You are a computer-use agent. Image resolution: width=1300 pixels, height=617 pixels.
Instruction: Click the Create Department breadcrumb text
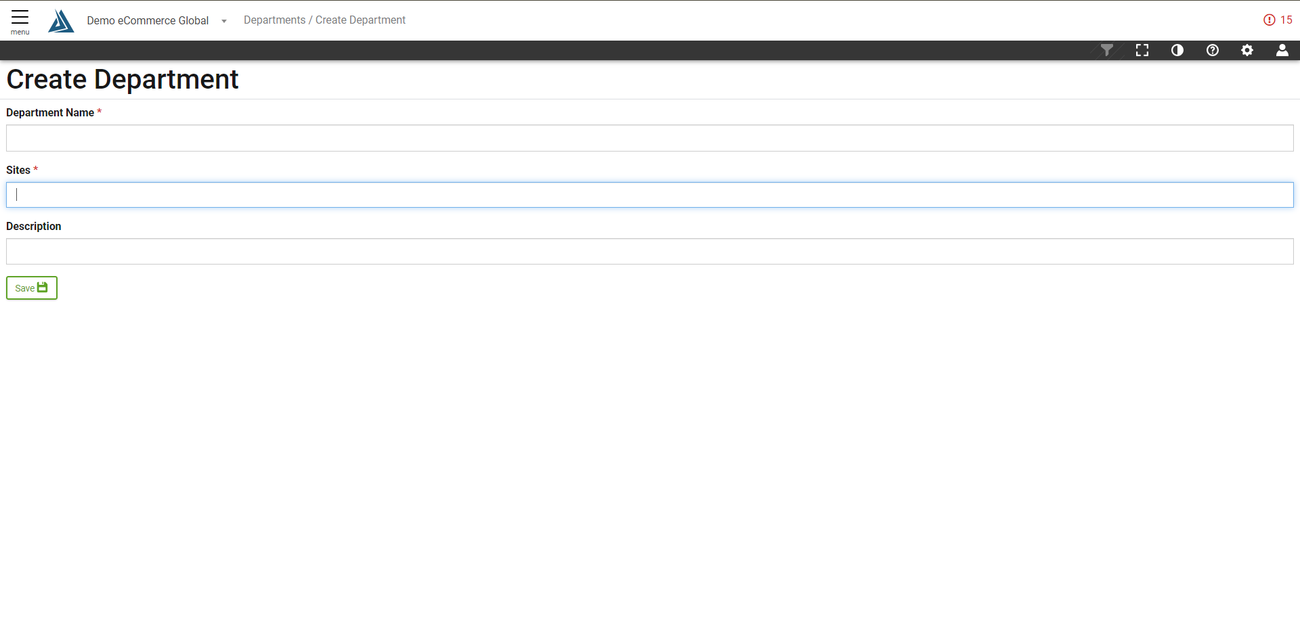(x=360, y=20)
